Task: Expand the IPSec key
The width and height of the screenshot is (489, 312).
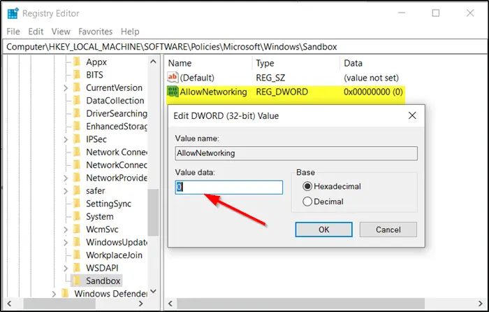Action: coord(66,140)
